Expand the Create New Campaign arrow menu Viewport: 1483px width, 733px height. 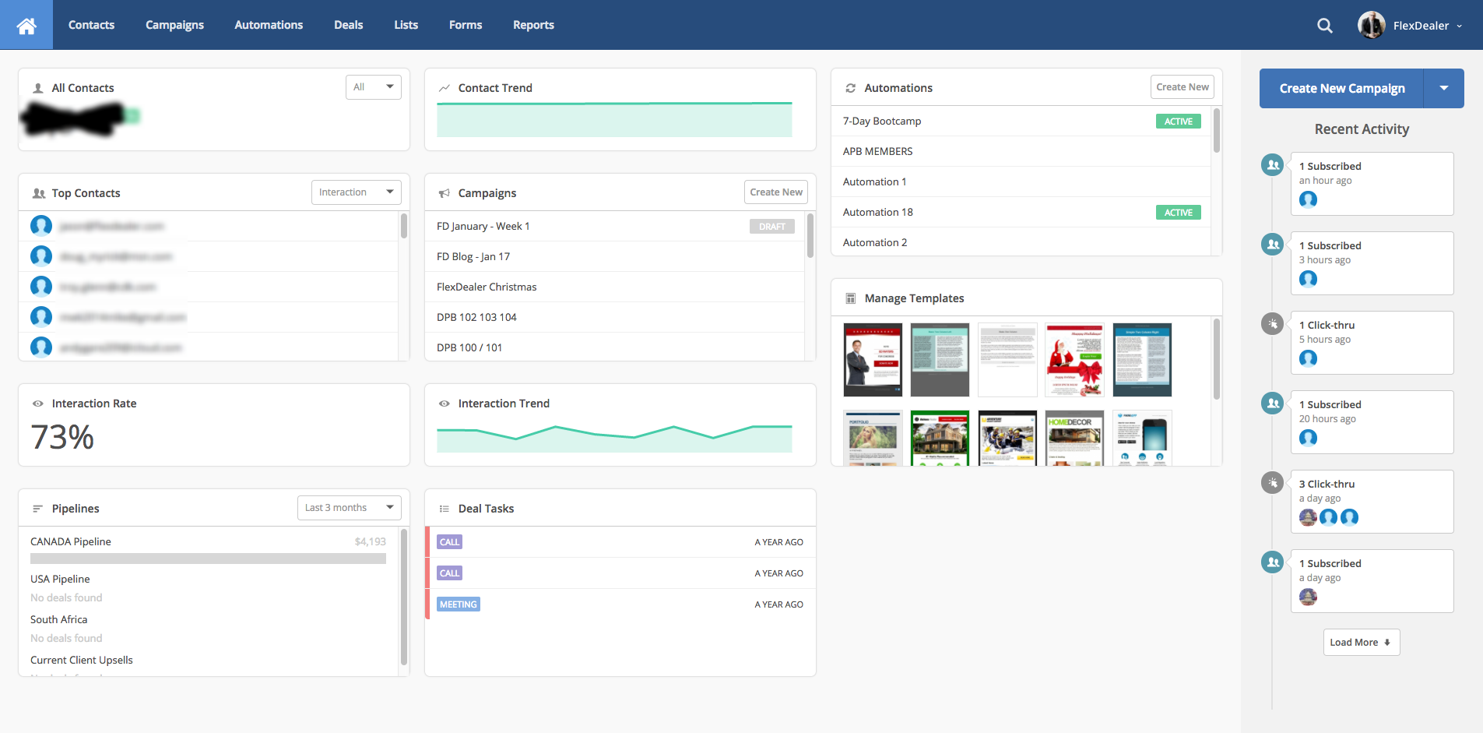pos(1443,88)
